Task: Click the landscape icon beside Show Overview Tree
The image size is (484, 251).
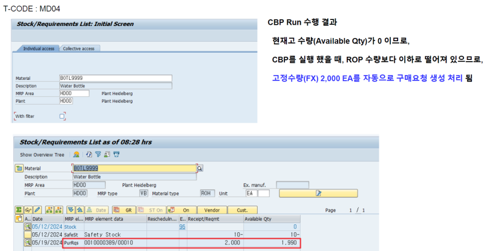Action: 76,154
